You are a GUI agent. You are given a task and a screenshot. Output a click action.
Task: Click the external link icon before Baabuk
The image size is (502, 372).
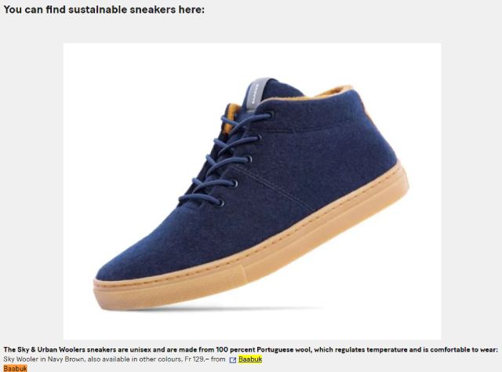pos(233,359)
